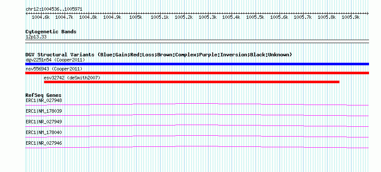Click the 1004.6k ruler tick label
The height and width of the screenshot is (172, 381).
(x=41, y=17)
